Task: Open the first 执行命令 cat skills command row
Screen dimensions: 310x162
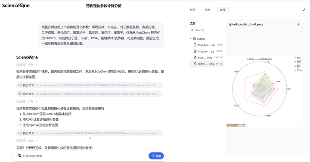Action: 90,85
